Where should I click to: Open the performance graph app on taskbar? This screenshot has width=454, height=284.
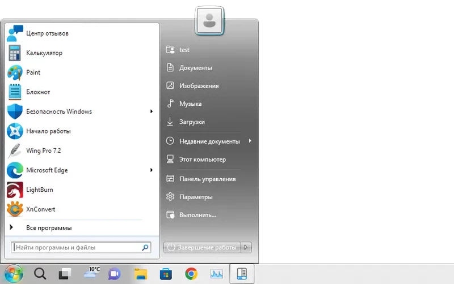(217, 274)
